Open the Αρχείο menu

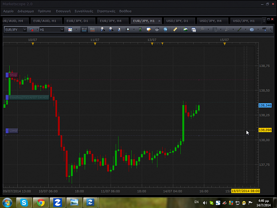click(x=8, y=11)
